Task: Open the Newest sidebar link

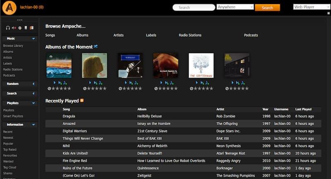Action: 8,138
